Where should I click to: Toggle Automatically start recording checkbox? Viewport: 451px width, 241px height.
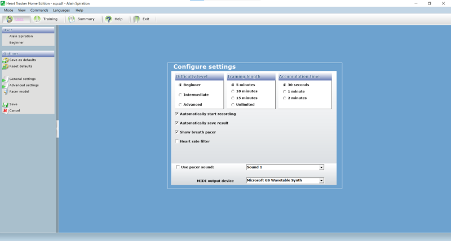176,114
